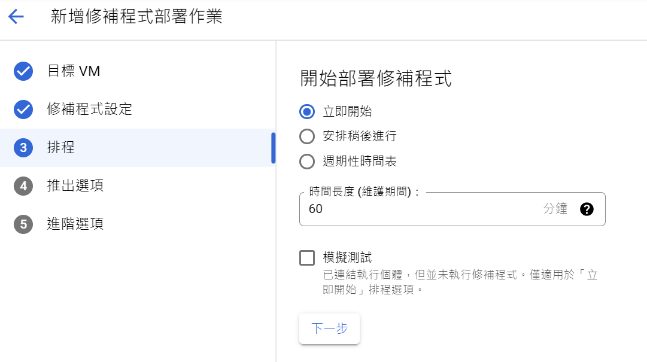Select the 週期性時間表 option

coord(306,160)
